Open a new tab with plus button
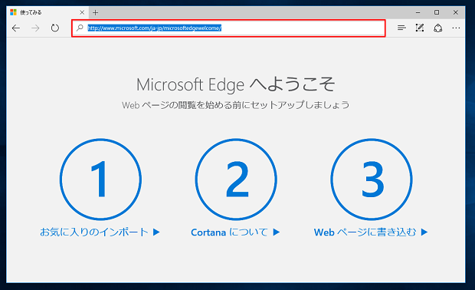 coord(96,12)
